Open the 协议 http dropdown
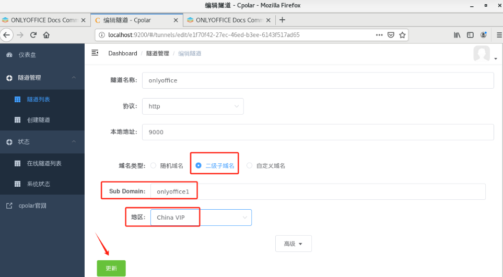The width and height of the screenshot is (503, 277). click(x=193, y=106)
